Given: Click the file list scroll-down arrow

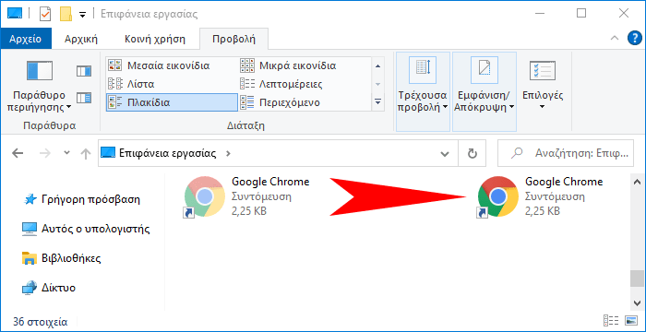Looking at the screenshot, I should coord(637,302).
